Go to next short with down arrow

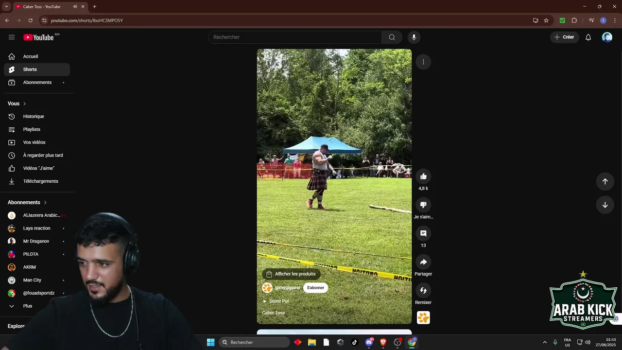coord(605,205)
